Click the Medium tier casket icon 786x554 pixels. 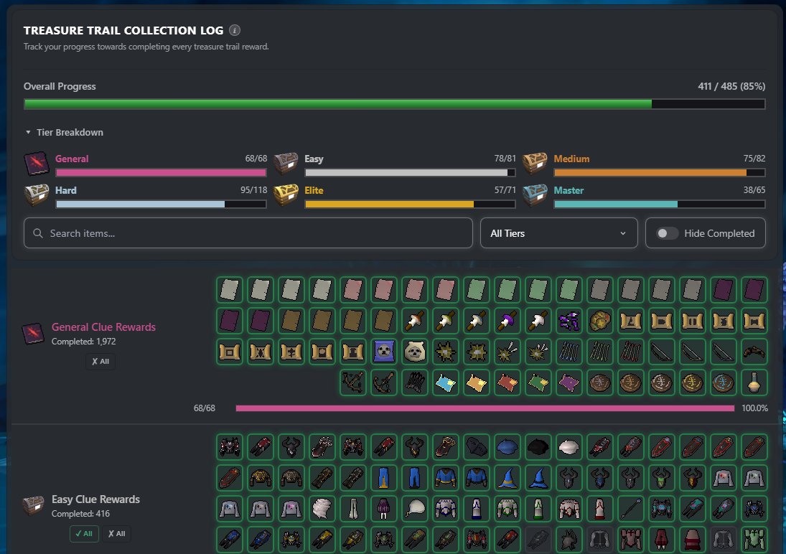535,164
